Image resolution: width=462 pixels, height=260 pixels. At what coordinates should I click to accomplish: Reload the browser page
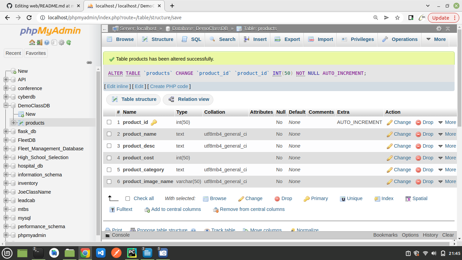tap(29, 18)
